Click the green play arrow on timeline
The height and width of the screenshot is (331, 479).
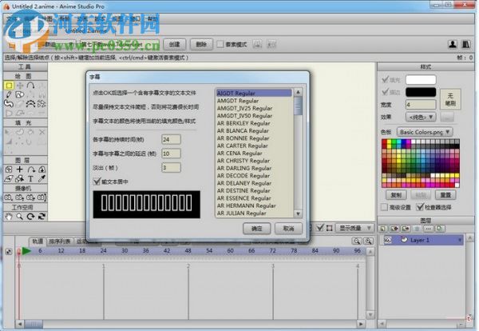point(26,251)
